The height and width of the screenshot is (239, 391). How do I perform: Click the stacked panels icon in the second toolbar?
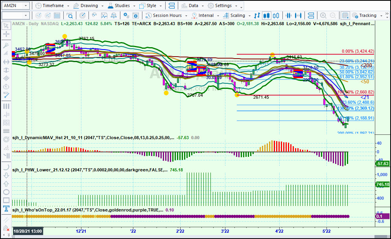311,15
